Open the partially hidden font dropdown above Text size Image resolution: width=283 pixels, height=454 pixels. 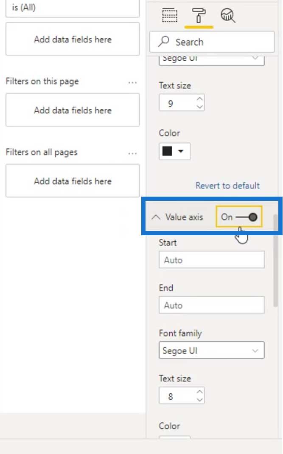212,59
